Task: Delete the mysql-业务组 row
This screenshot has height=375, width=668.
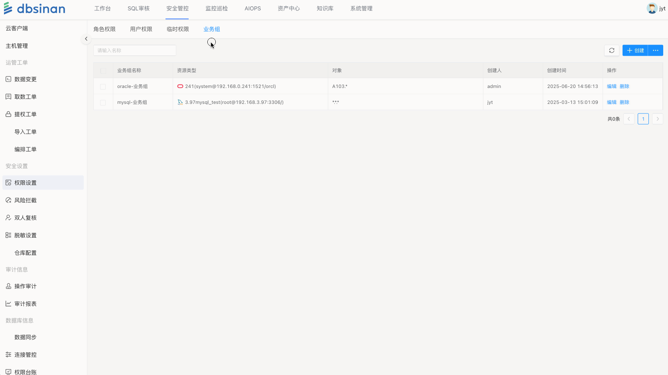Action: (624, 102)
